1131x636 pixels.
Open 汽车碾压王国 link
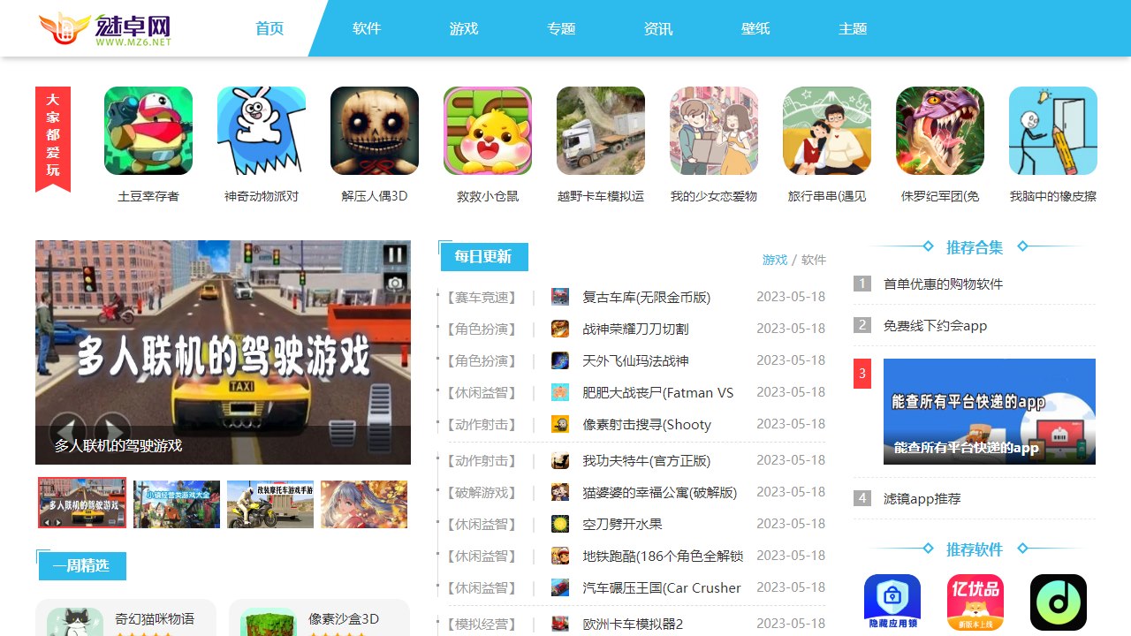coord(662,587)
